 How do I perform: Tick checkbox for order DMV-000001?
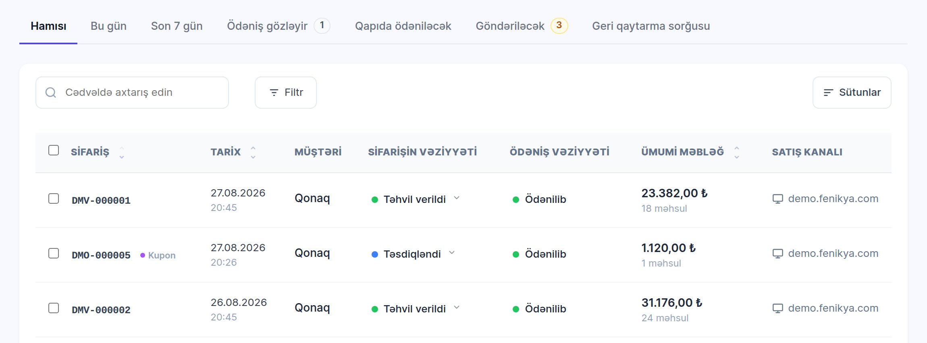[54, 198]
